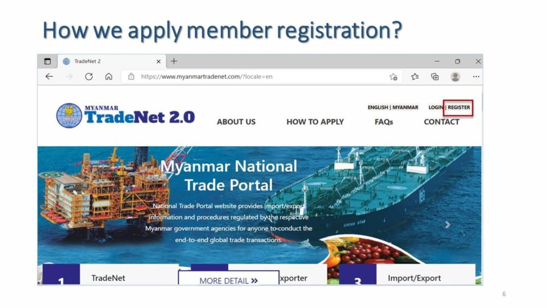Open the HOW TO APPLY menu
Image resolution: width=547 pixels, height=308 pixels.
[x=315, y=122]
